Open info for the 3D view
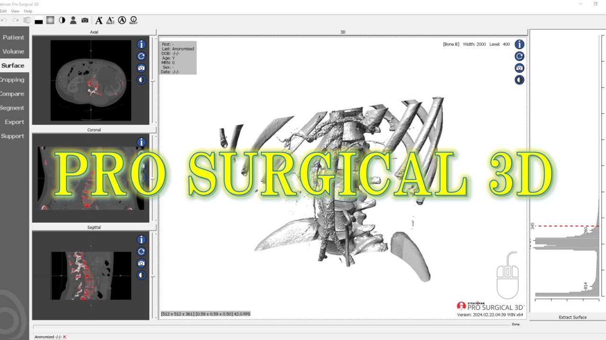 pyautogui.click(x=519, y=44)
